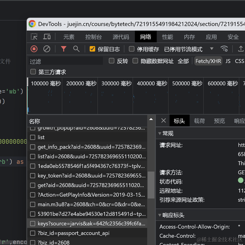Toggle the red filter funnel icon
This screenshot has height=245, width=245.
pos(63,49)
